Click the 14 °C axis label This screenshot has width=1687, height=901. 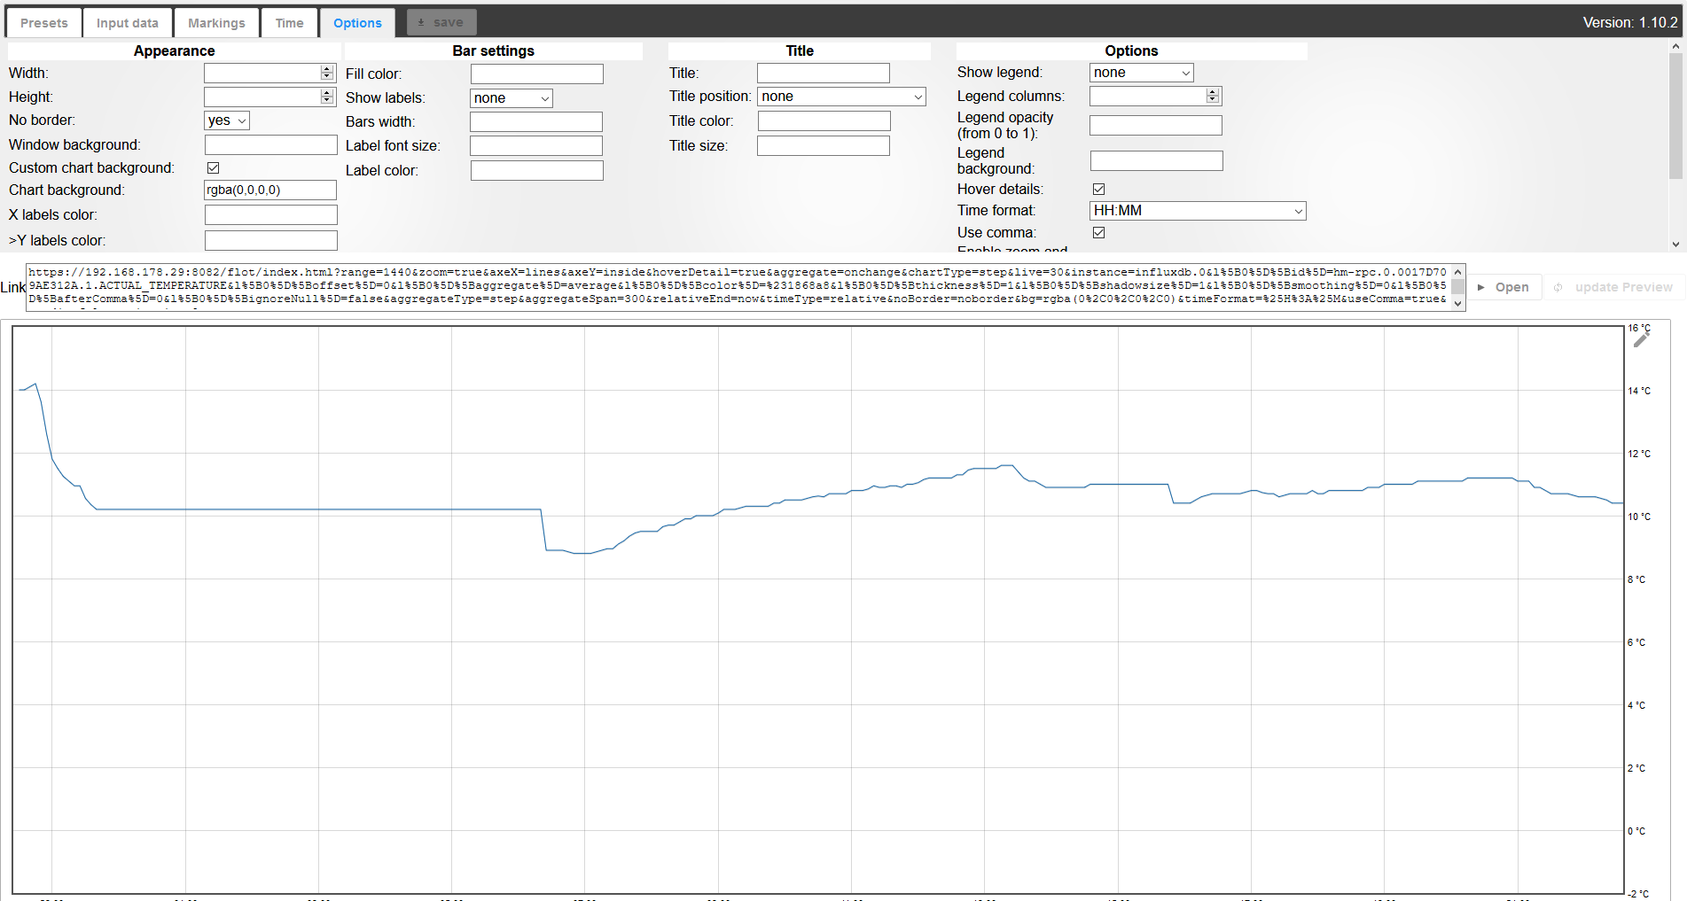coord(1639,391)
